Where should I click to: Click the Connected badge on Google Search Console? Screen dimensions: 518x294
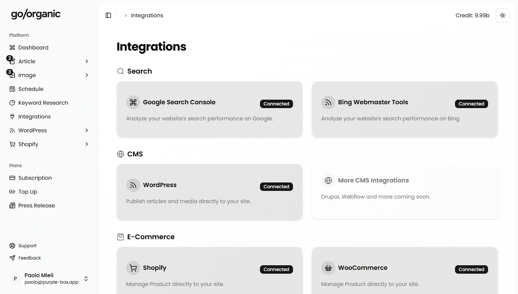276,104
